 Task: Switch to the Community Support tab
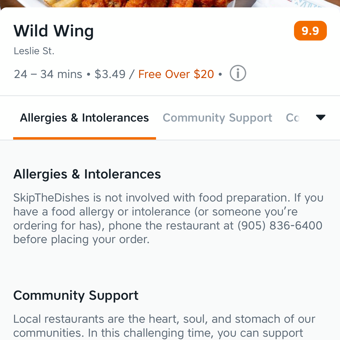click(x=217, y=118)
